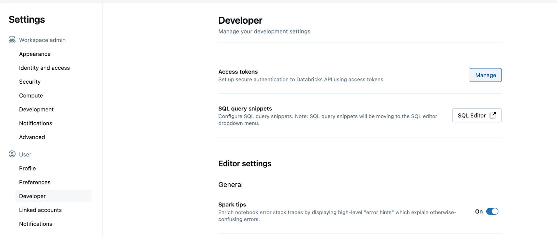Viewport: 557px width, 237px height.
Task: Select Security in the sidebar
Action: coord(30,82)
